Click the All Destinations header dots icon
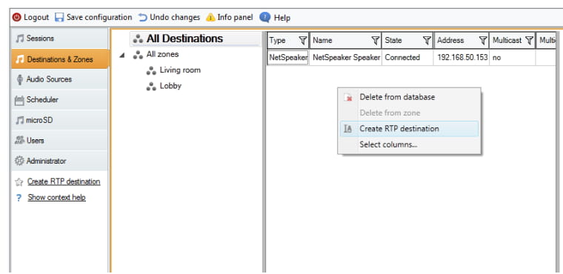 click(138, 39)
